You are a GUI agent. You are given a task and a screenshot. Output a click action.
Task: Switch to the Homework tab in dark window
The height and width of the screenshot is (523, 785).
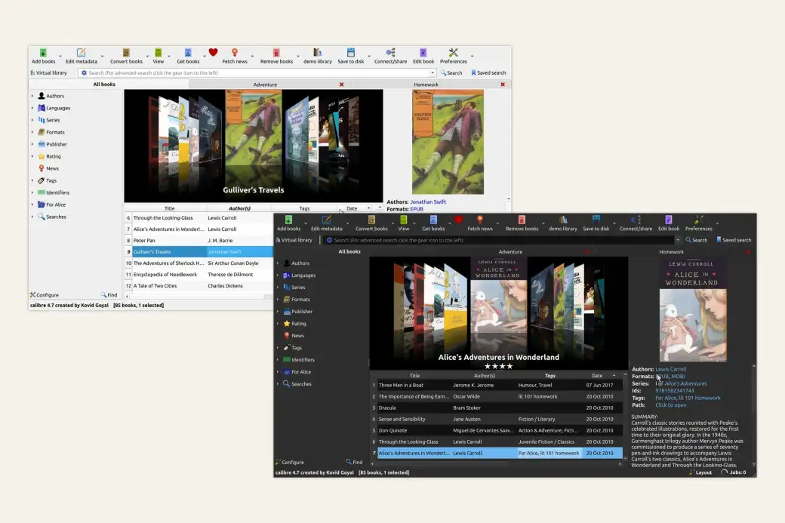(671, 252)
